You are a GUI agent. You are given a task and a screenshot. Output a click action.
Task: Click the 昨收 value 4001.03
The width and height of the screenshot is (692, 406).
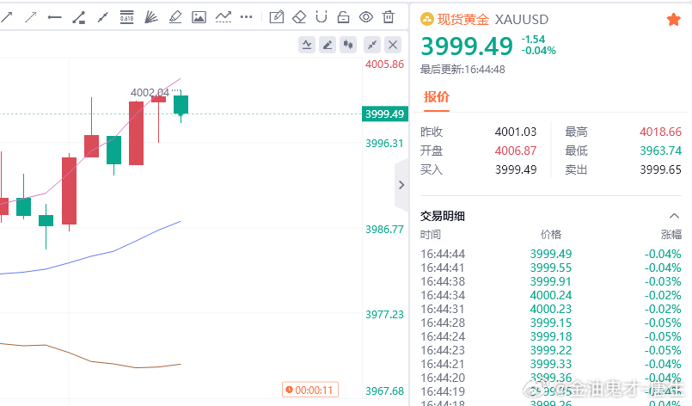pos(516,132)
